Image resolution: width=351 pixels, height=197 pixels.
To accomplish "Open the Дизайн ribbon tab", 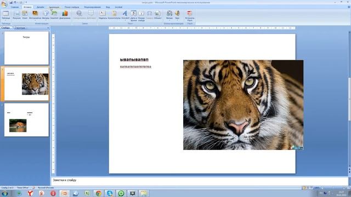I will (40, 7).
